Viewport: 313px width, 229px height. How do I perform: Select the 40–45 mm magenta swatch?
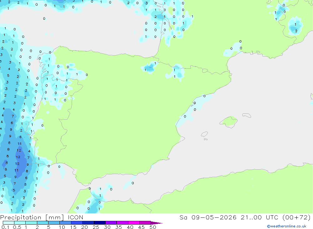point(134,223)
